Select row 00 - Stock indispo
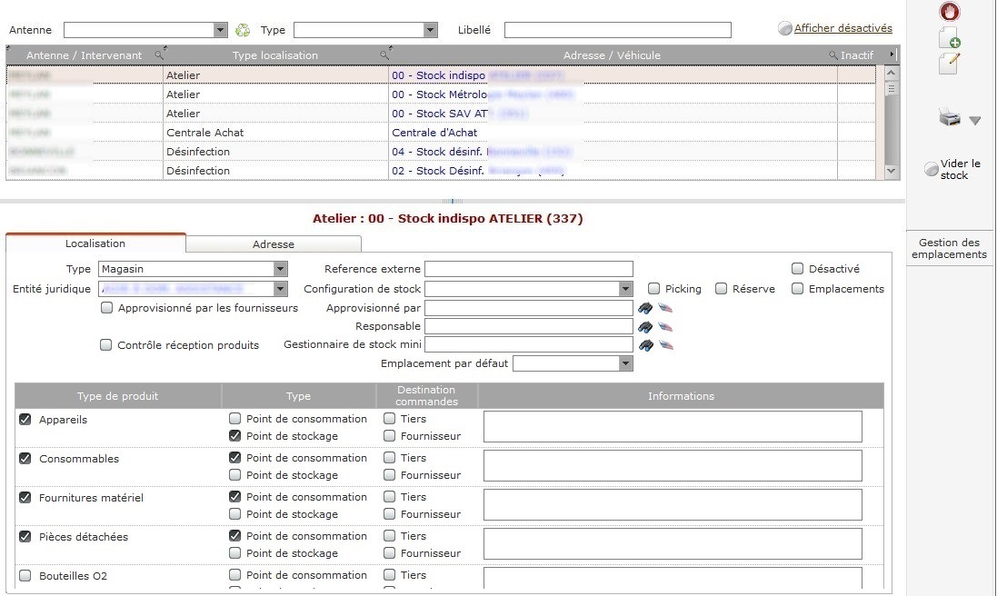This screenshot has width=997, height=596. coord(441,75)
